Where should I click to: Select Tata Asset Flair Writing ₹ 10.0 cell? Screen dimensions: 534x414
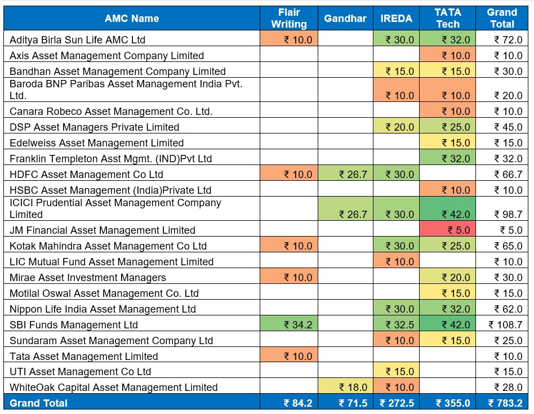click(x=289, y=354)
